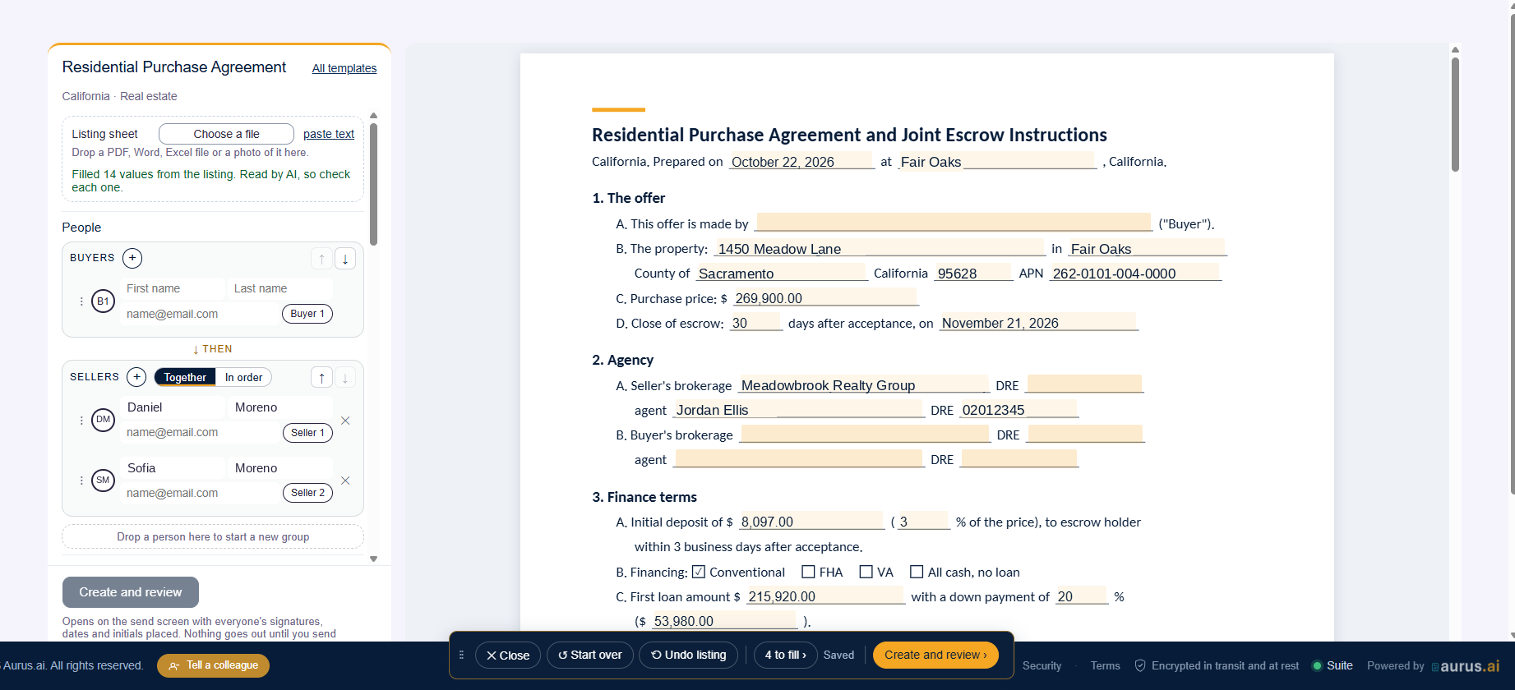The height and width of the screenshot is (690, 1515).
Task: Click the floating toolbar grip handle
Action: click(461, 655)
